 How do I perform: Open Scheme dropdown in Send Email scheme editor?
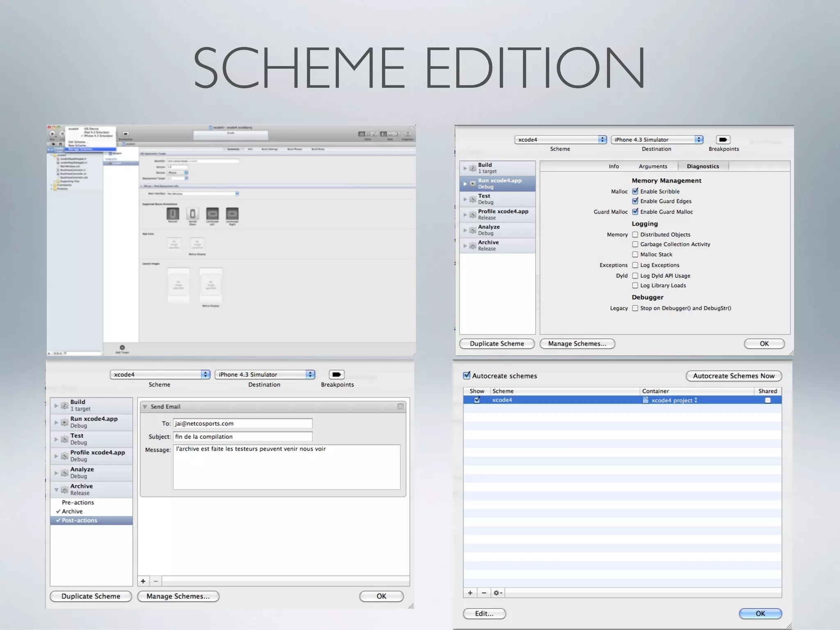[x=160, y=374]
